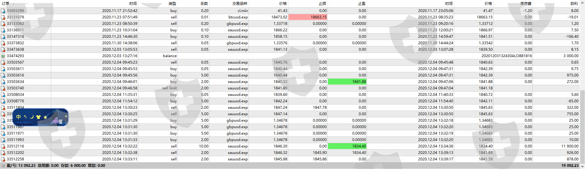
Task: Open the T-shirt skin icon in IME bar
Action: click(x=38, y=117)
